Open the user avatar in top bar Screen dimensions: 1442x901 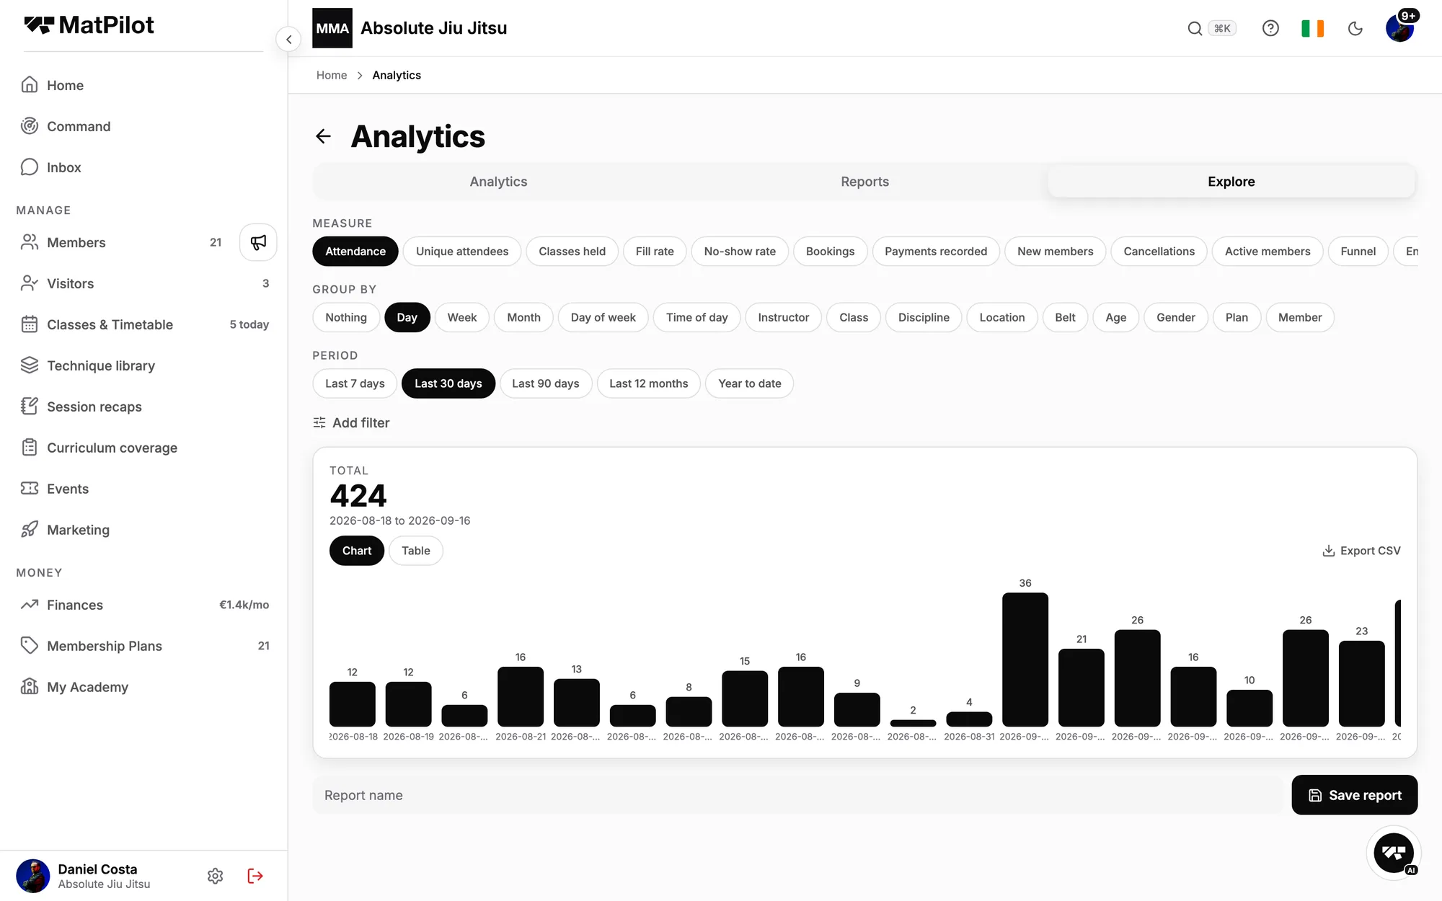pos(1400,28)
